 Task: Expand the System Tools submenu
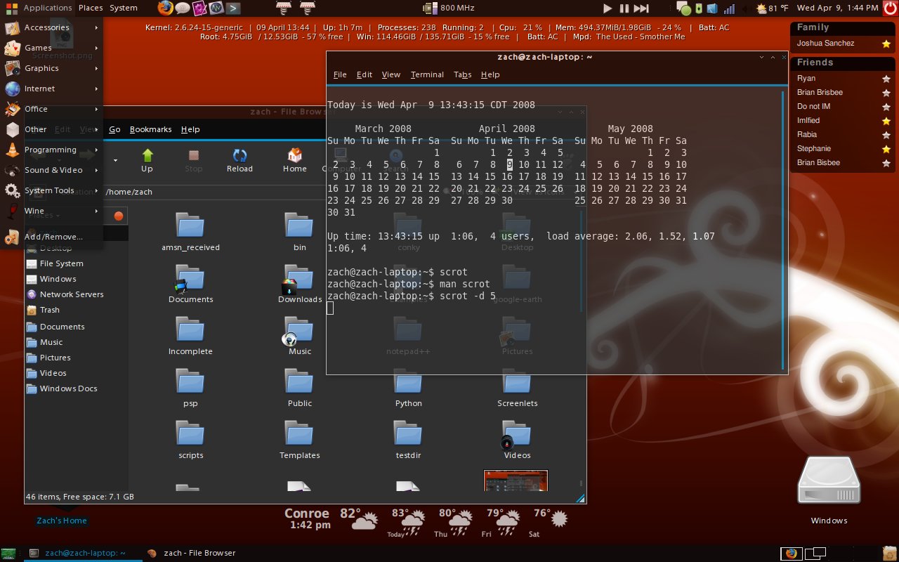pyautogui.click(x=53, y=190)
